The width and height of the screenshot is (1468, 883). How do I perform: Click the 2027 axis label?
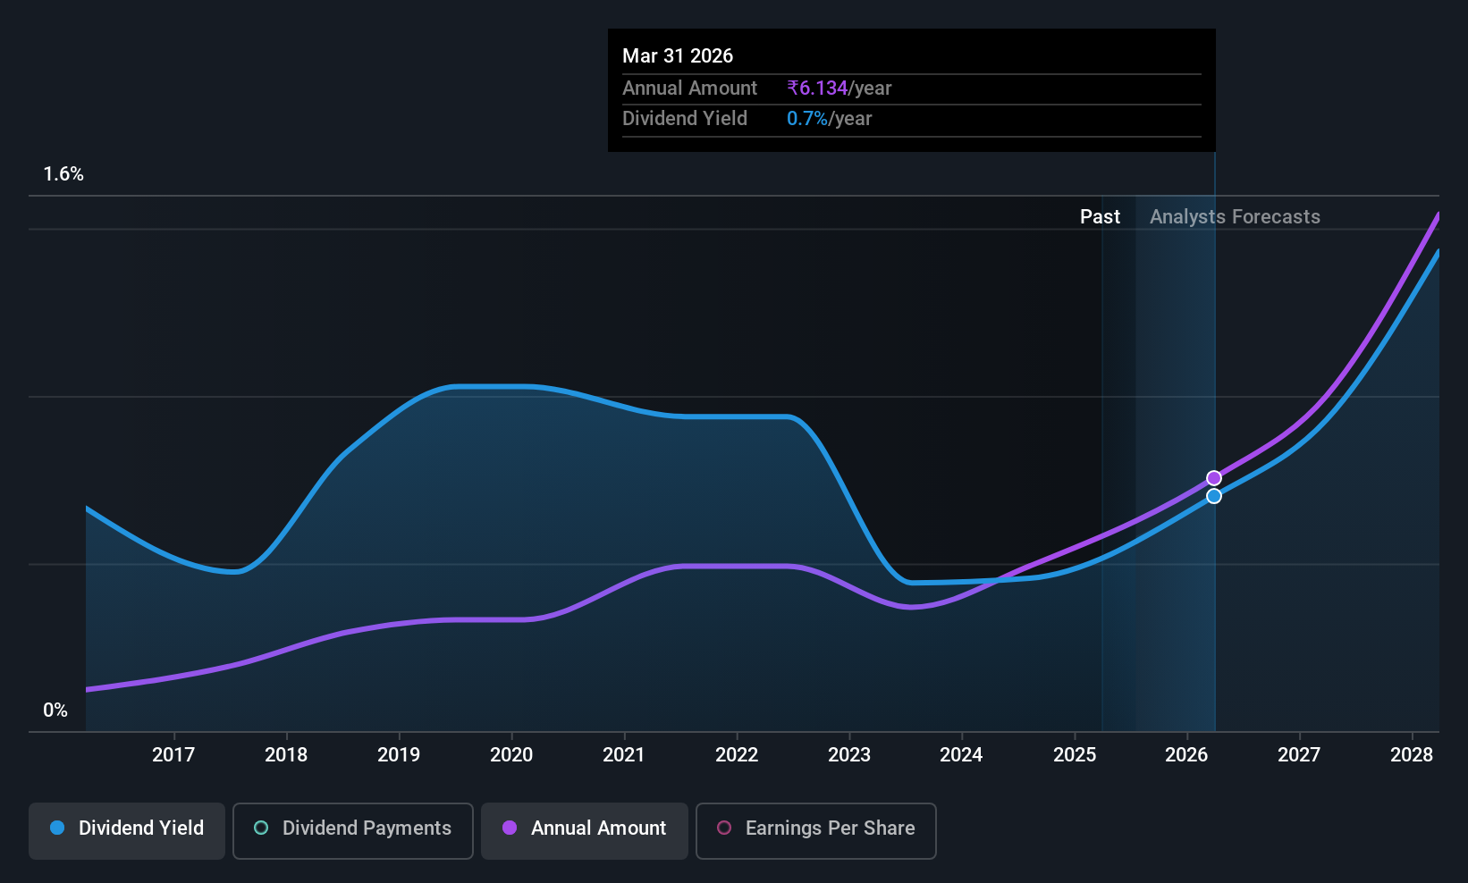pyautogui.click(x=1299, y=755)
